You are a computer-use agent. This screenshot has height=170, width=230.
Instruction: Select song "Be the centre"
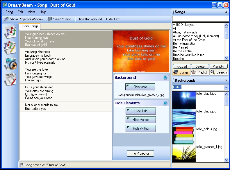(x=182, y=51)
